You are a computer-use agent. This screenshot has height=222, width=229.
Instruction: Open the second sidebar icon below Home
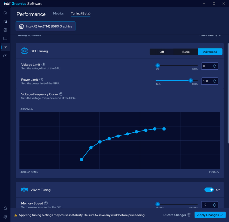[5, 22]
